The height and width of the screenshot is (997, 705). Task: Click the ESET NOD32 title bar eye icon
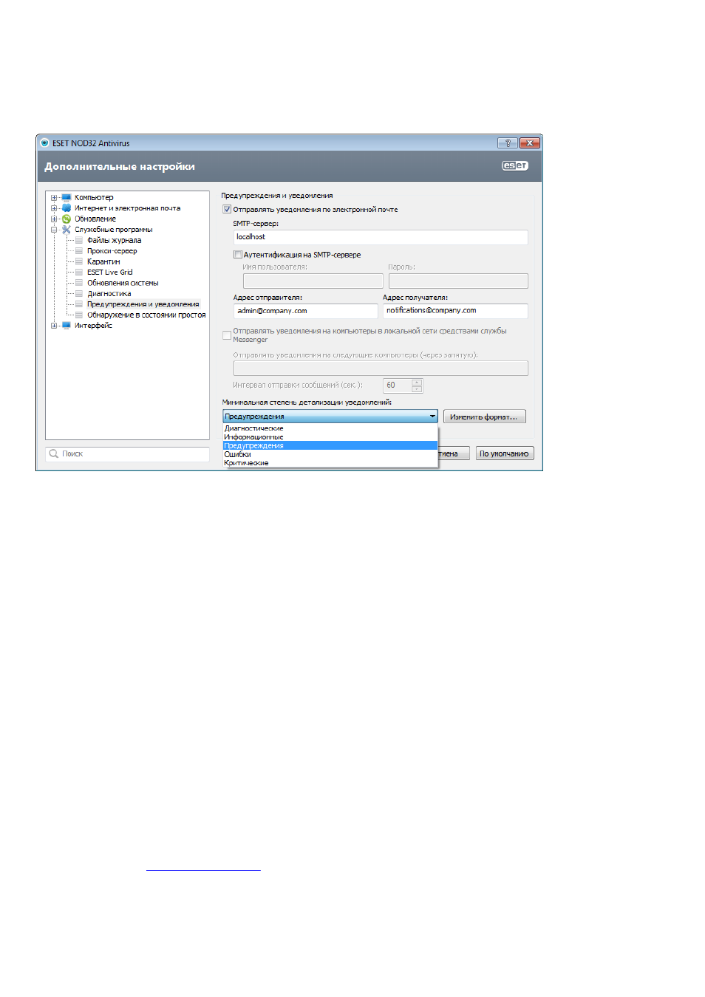tap(45, 143)
